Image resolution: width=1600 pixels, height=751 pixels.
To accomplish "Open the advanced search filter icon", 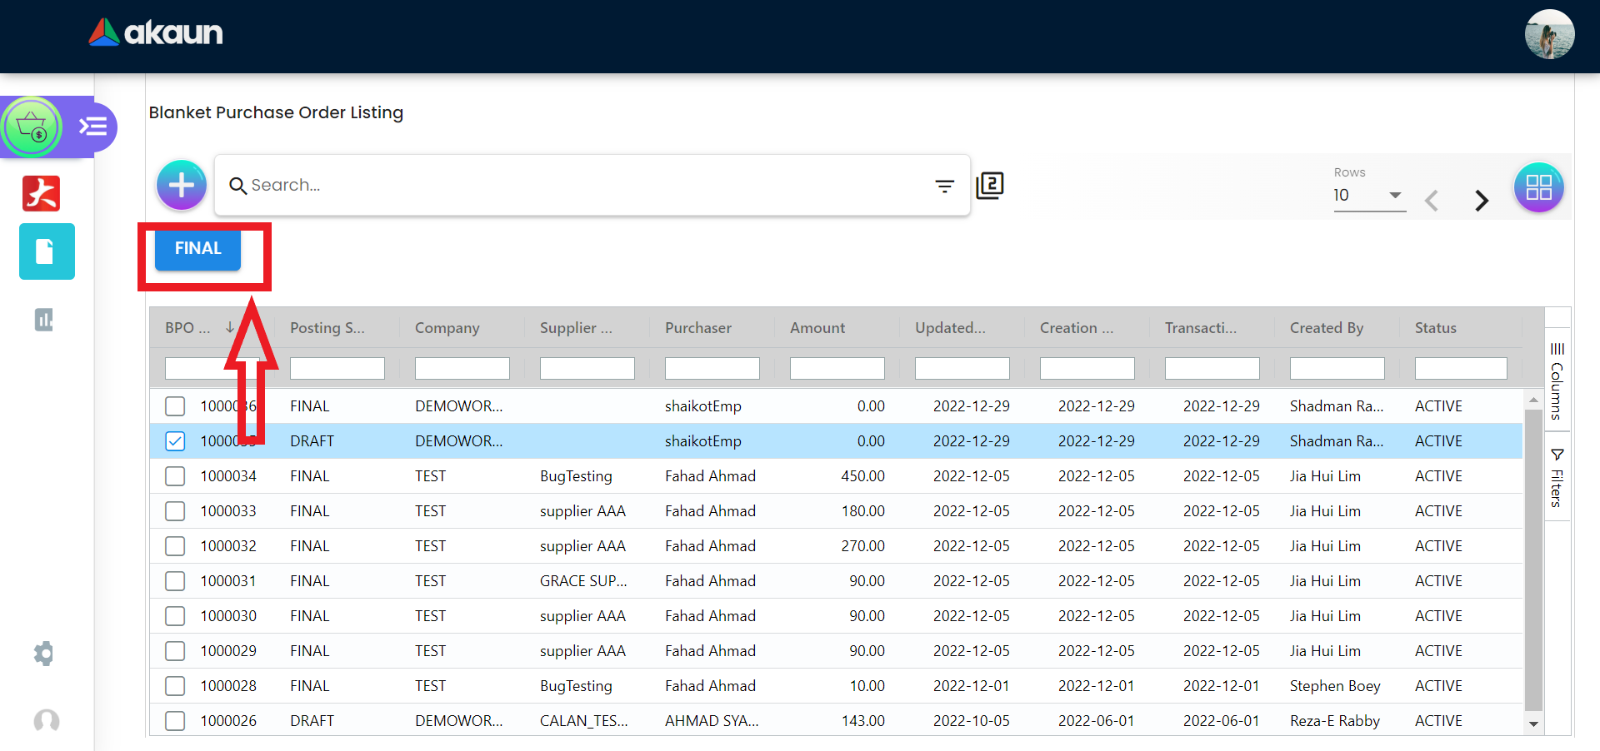I will coord(944,186).
